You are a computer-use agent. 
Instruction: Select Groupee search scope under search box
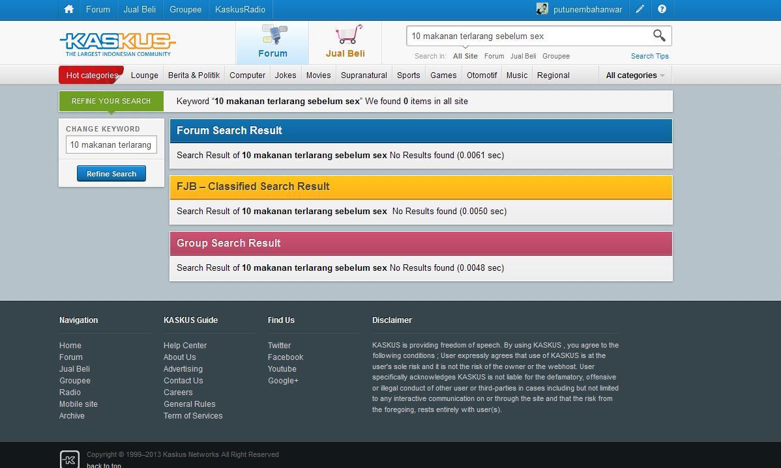(x=556, y=56)
